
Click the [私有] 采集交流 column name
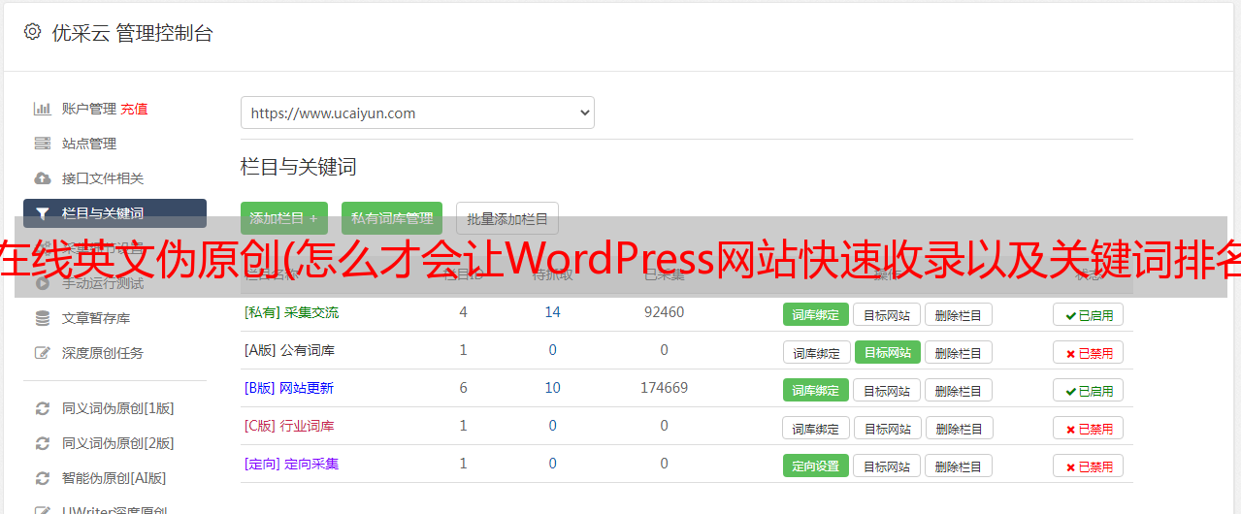(x=291, y=312)
